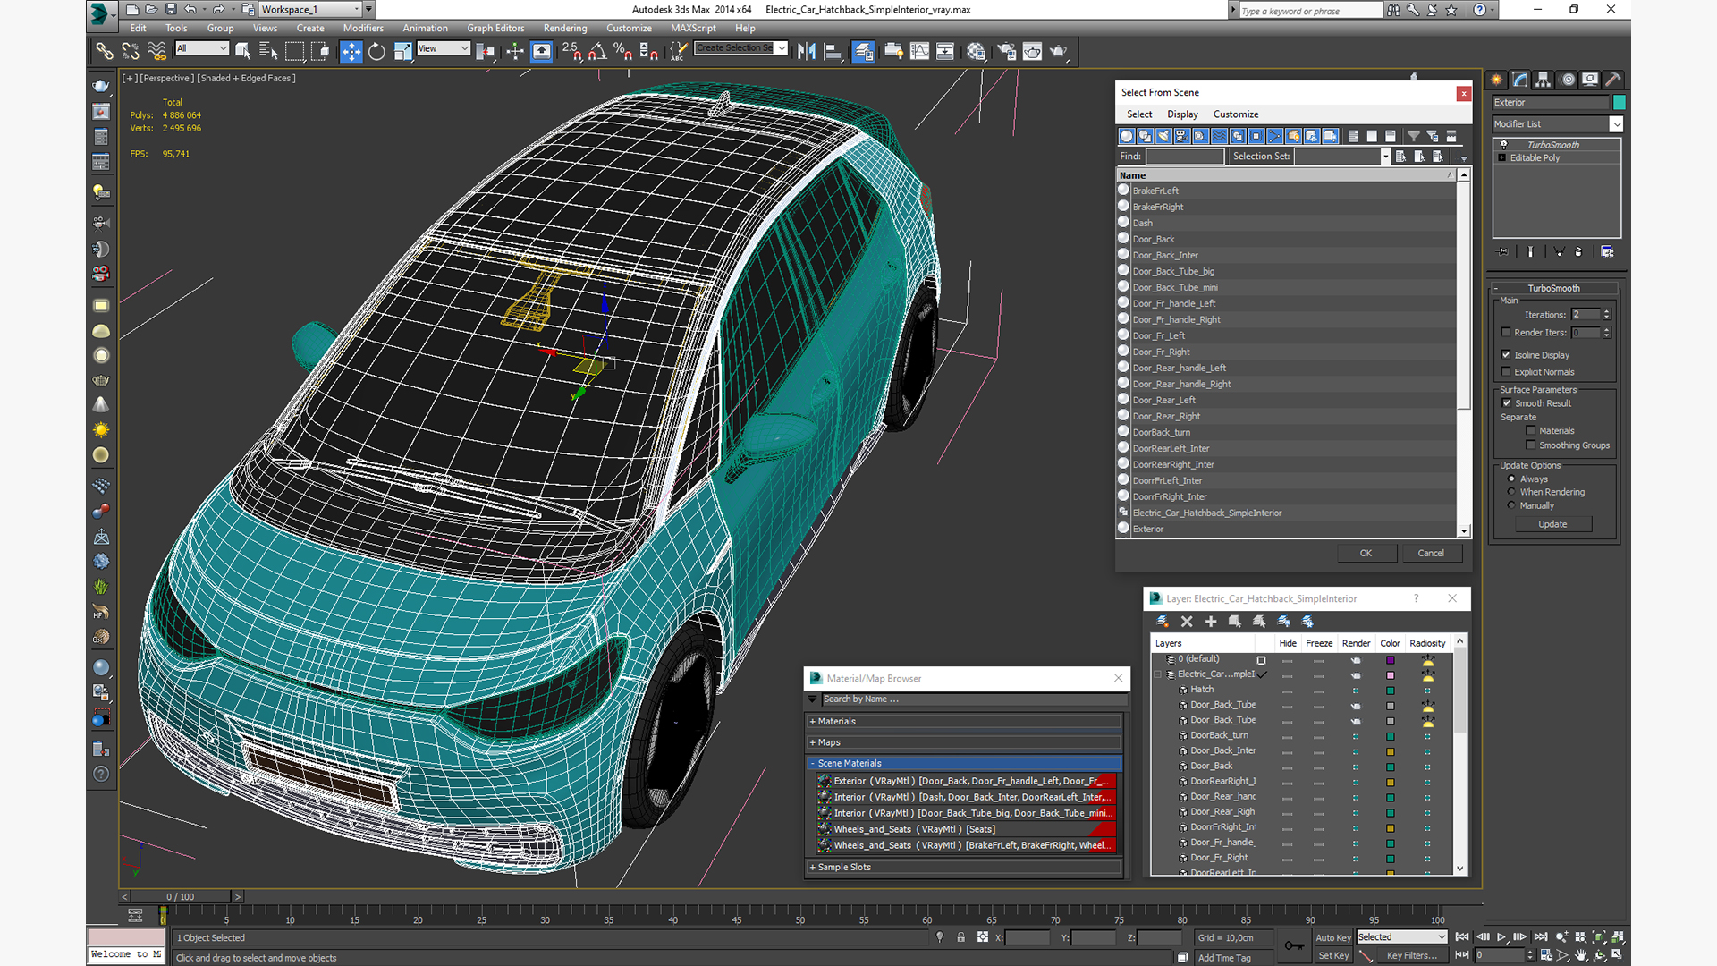Viewport: 1717px width, 966px height.
Task: Open the Modifier List dropdown
Action: click(1616, 124)
